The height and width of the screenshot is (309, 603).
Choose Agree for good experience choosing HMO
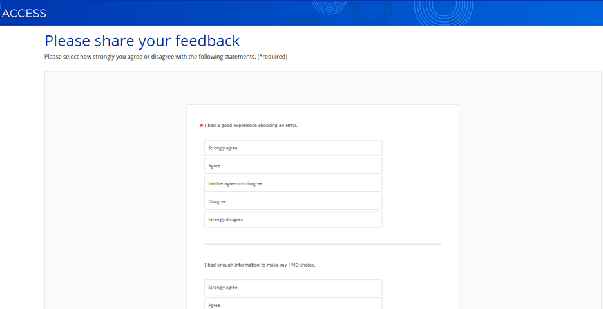293,166
